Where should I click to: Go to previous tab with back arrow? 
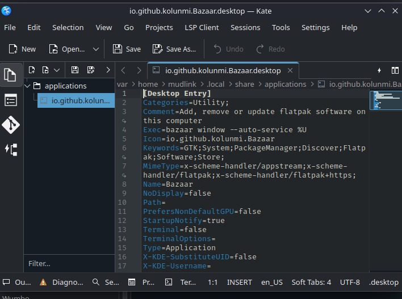point(123,70)
